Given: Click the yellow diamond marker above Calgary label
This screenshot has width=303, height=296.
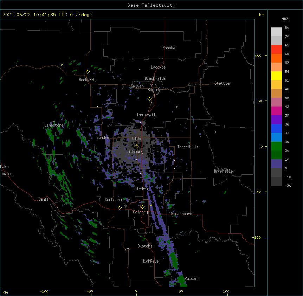Looking at the screenshot, I should [142, 207].
